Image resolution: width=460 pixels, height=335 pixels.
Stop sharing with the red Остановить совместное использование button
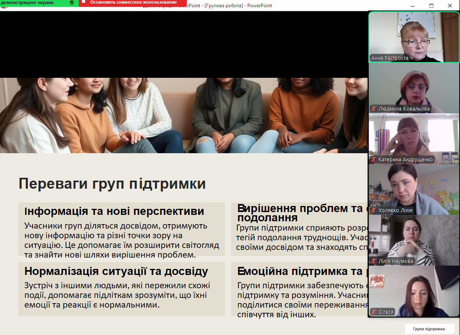coord(133,3)
